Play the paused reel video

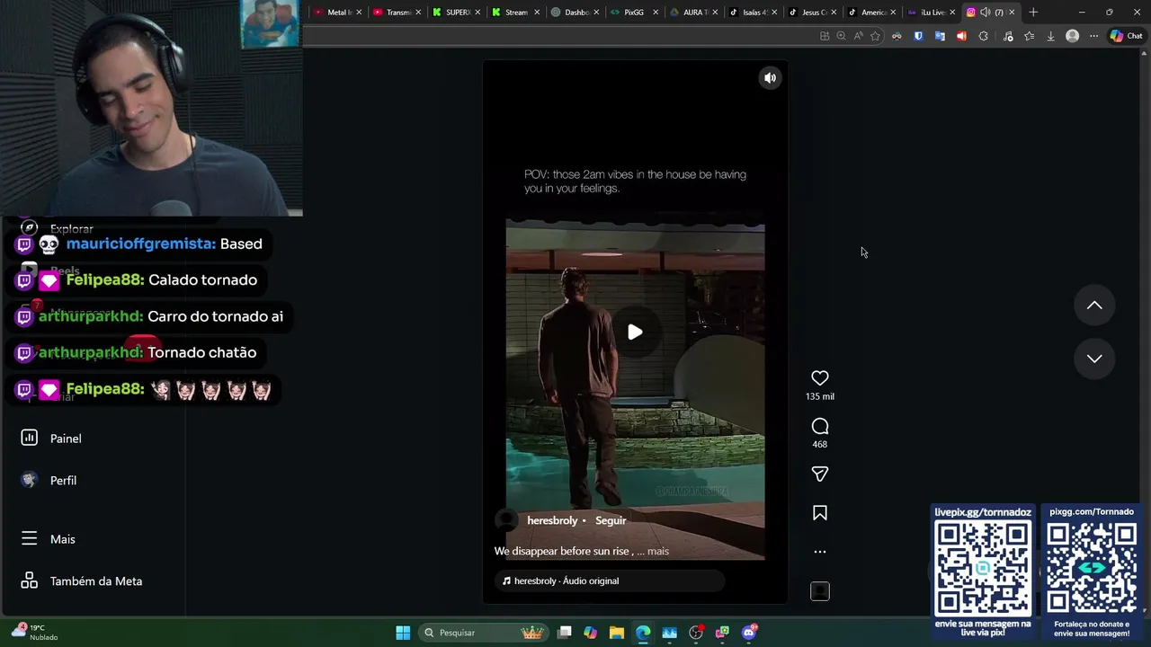pyautogui.click(x=635, y=332)
